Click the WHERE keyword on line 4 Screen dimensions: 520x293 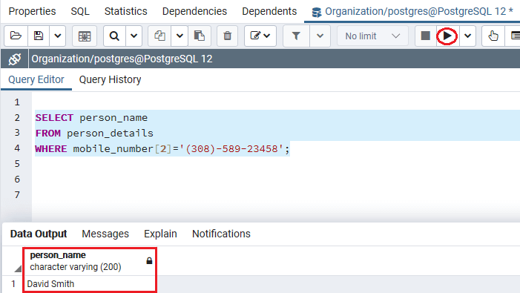51,149
